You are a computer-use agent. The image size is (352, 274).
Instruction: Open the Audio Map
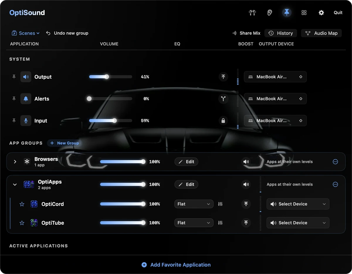tap(321, 33)
